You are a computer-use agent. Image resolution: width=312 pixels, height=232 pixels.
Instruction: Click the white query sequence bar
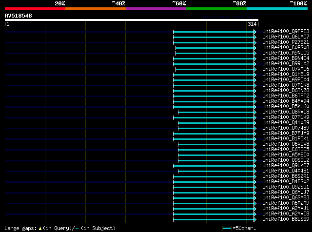pos(132,20)
